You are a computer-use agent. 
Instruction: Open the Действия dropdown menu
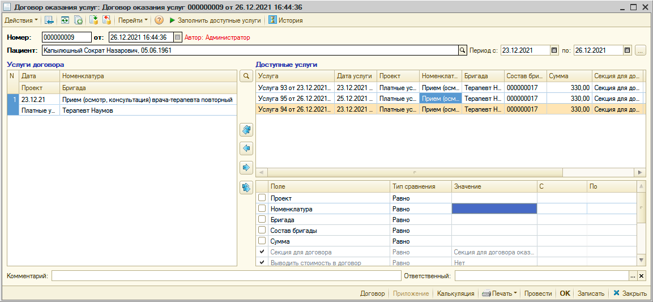tap(22, 20)
